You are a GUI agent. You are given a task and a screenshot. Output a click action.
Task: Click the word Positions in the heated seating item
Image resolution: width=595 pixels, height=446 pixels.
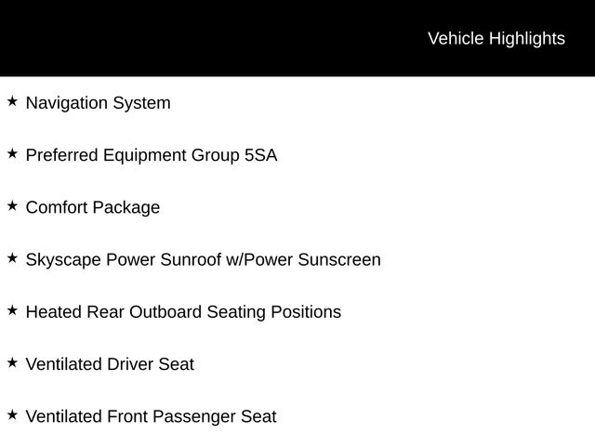click(306, 312)
